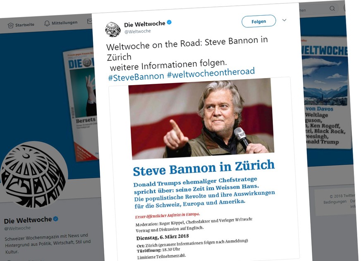Open the Mitteilungen tab
361x261 pixels.
64,23
